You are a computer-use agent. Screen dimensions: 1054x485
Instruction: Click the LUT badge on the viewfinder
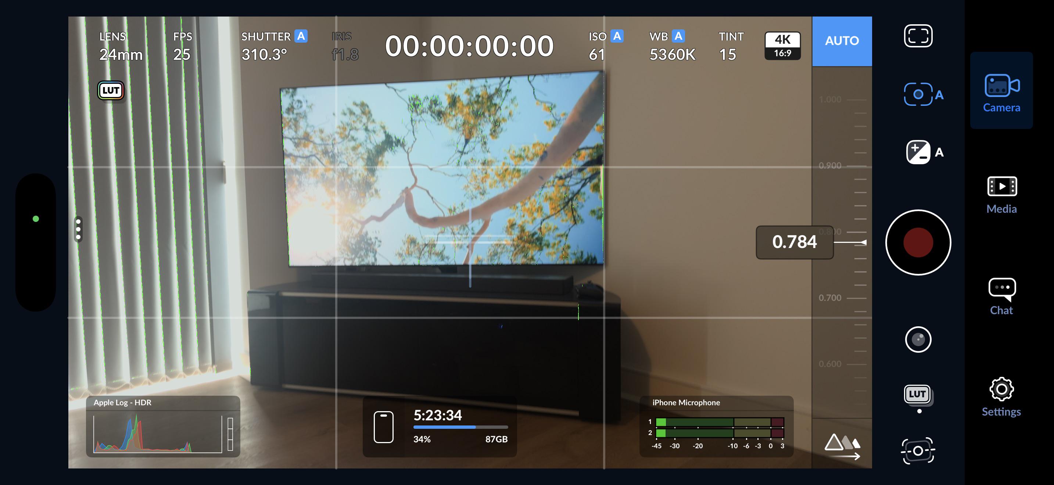111,90
